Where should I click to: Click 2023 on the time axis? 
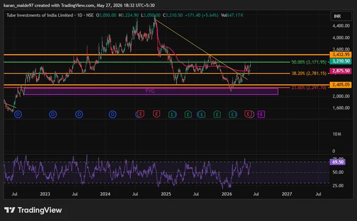pos(45,194)
